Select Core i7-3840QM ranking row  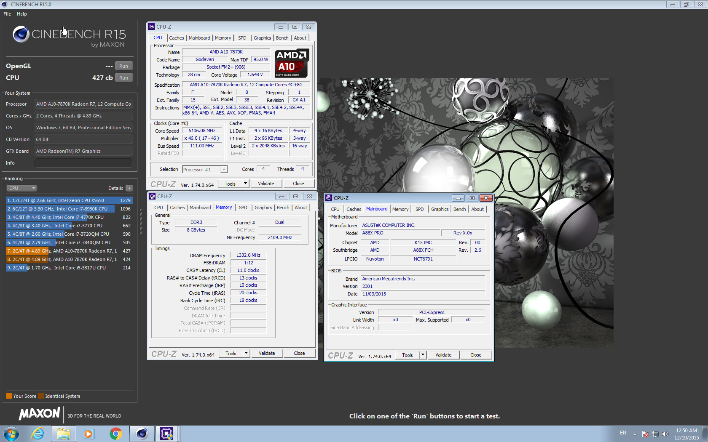[69, 242]
